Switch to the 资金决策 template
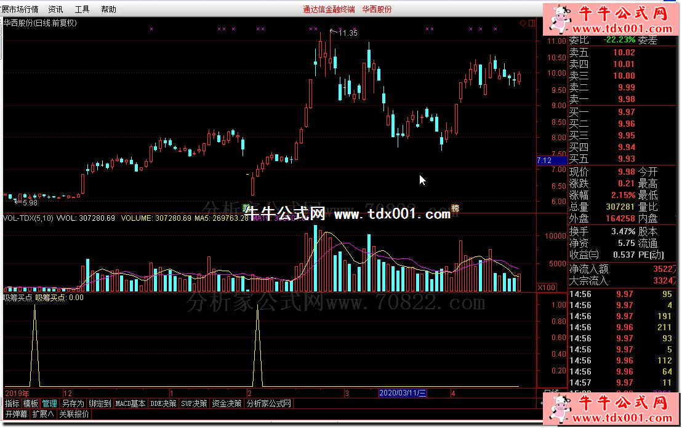The image size is (682, 428). pyautogui.click(x=227, y=403)
